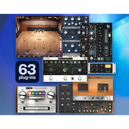129x129 pixels.
Task: Select the yellow 'A' module icon in Topline
Action: [x=51, y=62]
